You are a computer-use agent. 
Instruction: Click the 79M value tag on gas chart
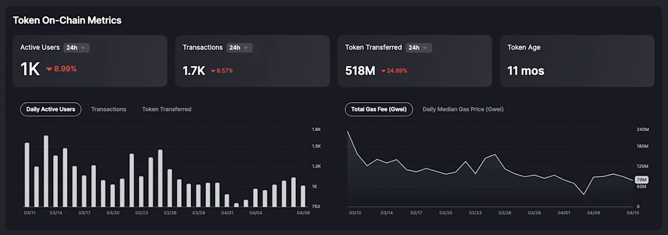(642, 180)
